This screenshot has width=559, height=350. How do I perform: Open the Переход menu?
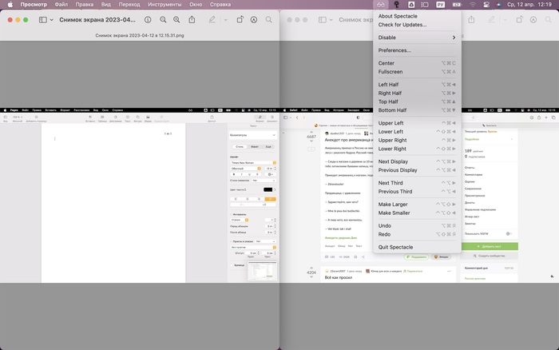tap(129, 5)
